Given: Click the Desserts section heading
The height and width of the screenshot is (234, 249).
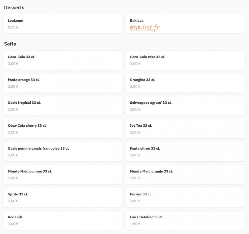Looking at the screenshot, I should (14, 8).
